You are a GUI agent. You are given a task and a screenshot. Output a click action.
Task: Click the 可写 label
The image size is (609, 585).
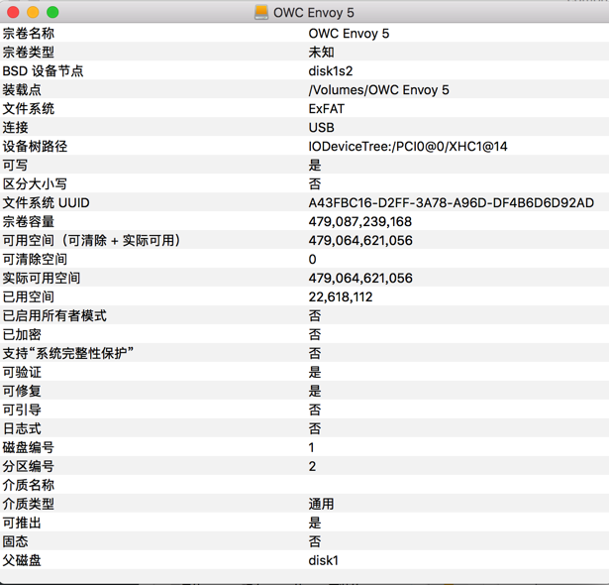pos(15,165)
